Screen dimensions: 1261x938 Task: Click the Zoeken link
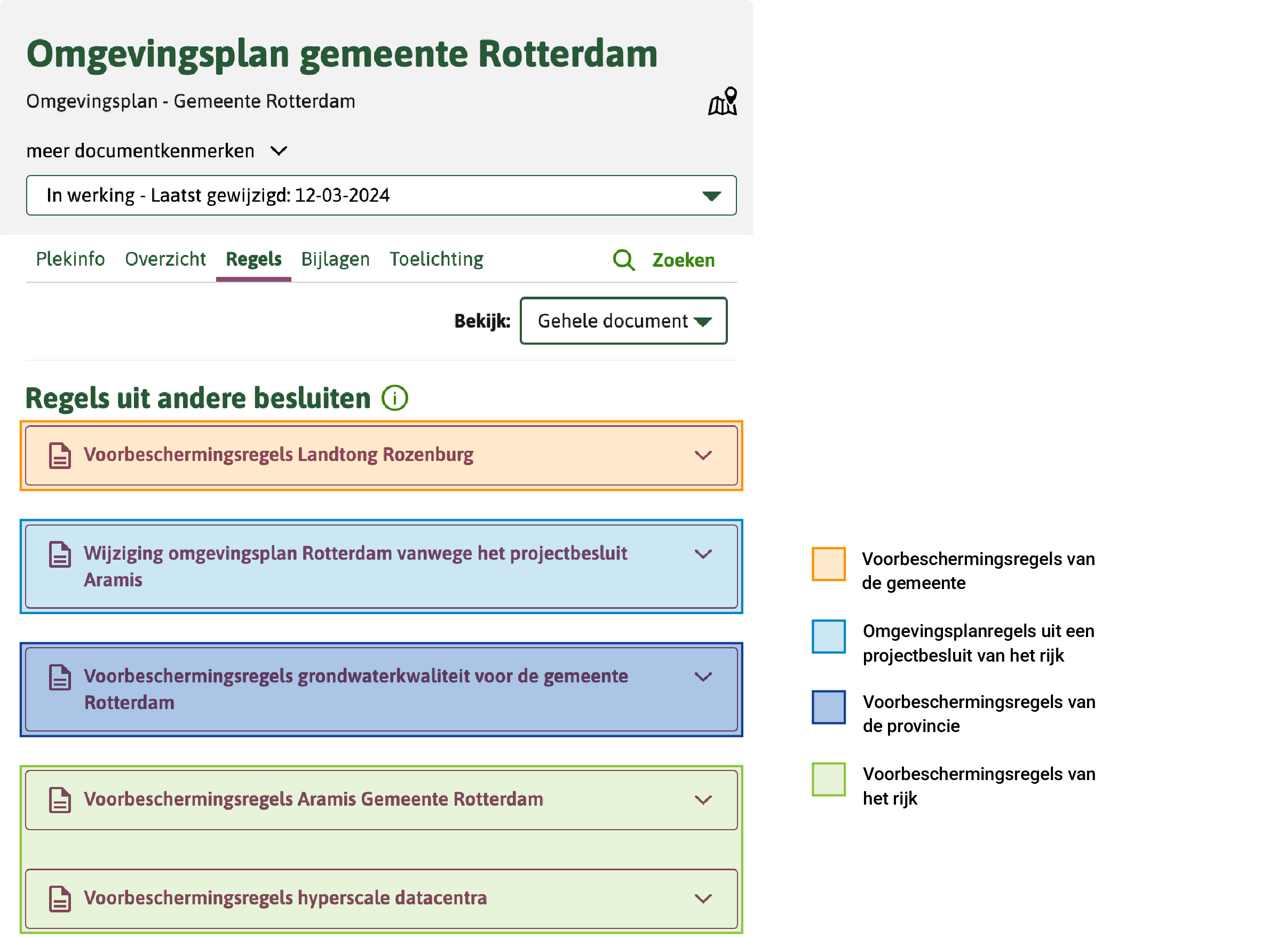coord(683,260)
